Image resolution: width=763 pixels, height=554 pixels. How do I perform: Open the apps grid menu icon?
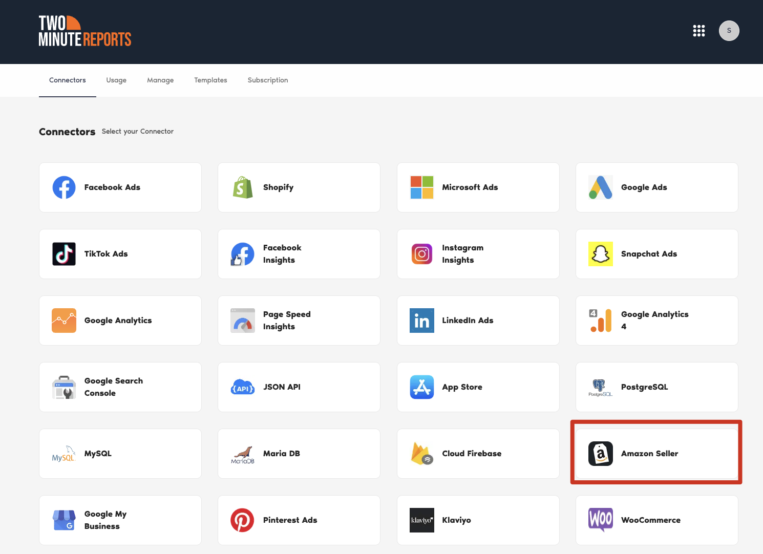699,31
